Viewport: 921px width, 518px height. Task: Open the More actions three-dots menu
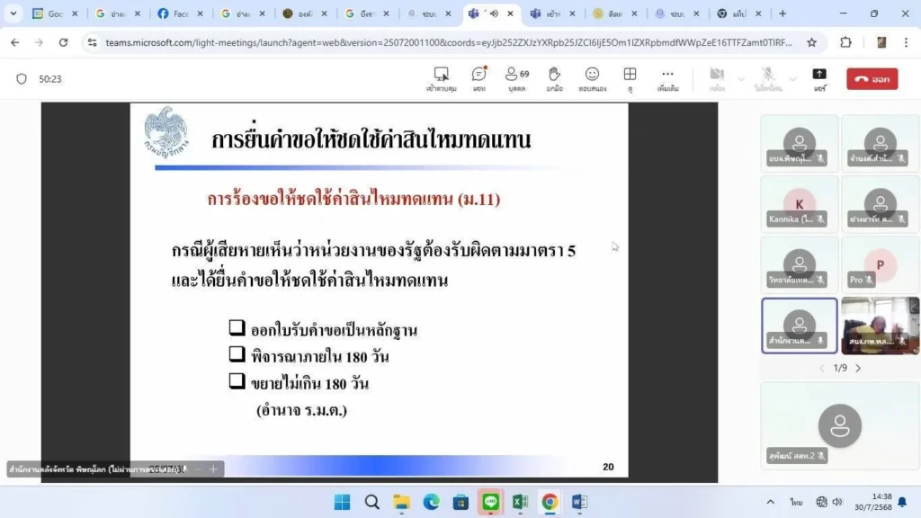click(668, 79)
